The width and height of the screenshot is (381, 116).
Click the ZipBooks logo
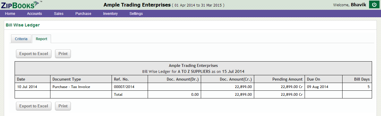[21, 4]
